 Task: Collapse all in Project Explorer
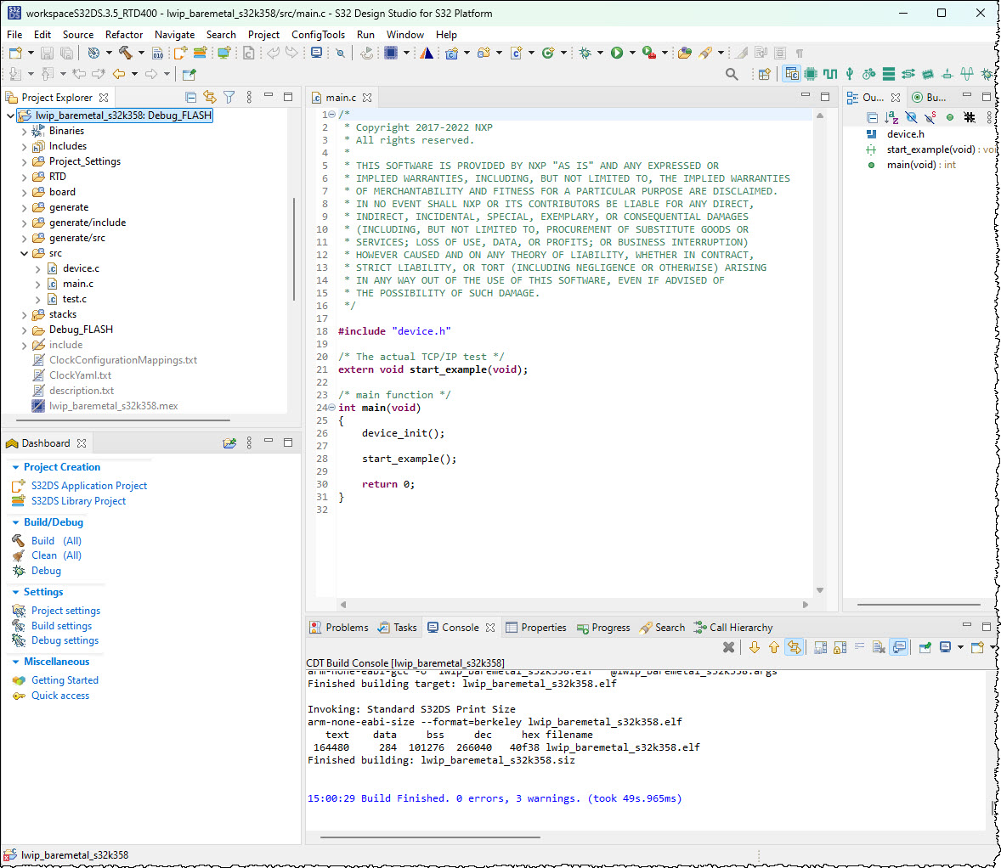point(190,98)
